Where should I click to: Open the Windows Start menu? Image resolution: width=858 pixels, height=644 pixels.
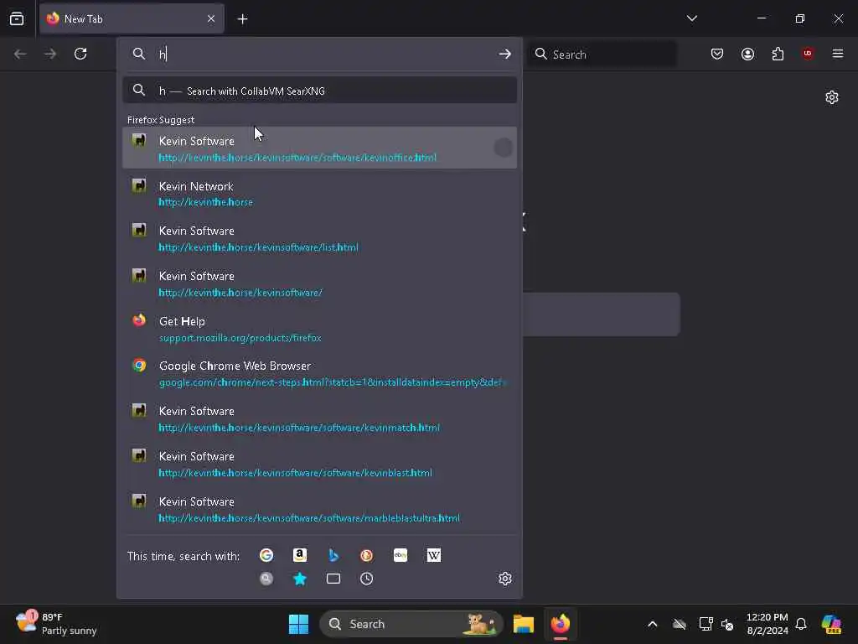[x=299, y=624]
